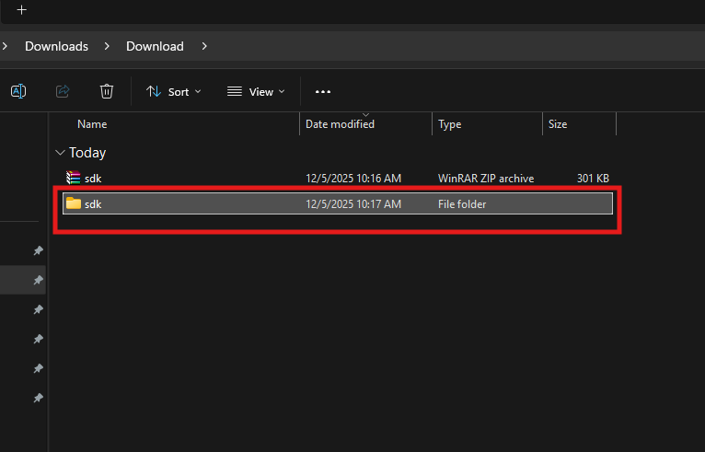
Task: Open the View dropdown menu
Action: (256, 91)
